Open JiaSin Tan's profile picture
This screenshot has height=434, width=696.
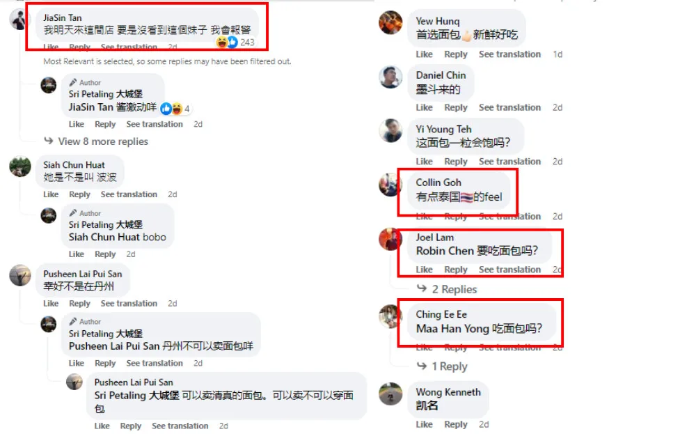coord(19,19)
